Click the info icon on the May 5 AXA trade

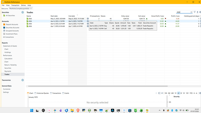click(x=88, y=19)
